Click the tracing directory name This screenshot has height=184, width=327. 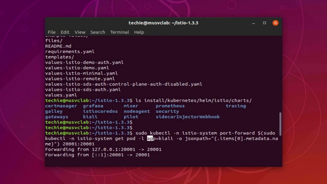[x=236, y=106]
